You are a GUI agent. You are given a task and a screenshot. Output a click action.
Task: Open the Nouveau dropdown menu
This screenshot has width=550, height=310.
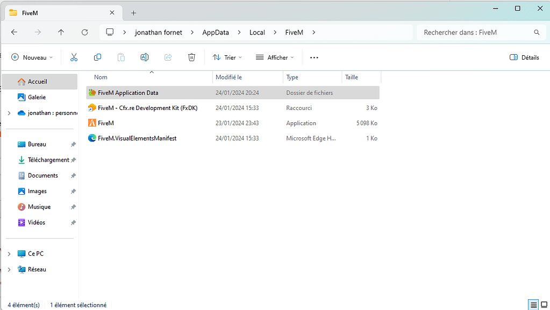[x=31, y=57]
